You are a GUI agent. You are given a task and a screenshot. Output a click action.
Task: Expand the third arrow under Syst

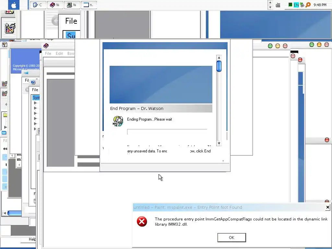click(35, 113)
